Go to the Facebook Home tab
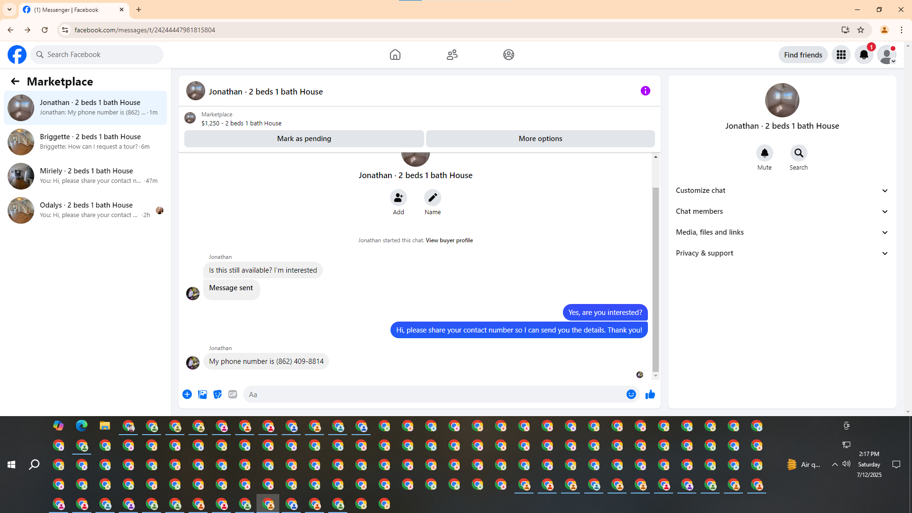The height and width of the screenshot is (513, 912). [x=395, y=55]
